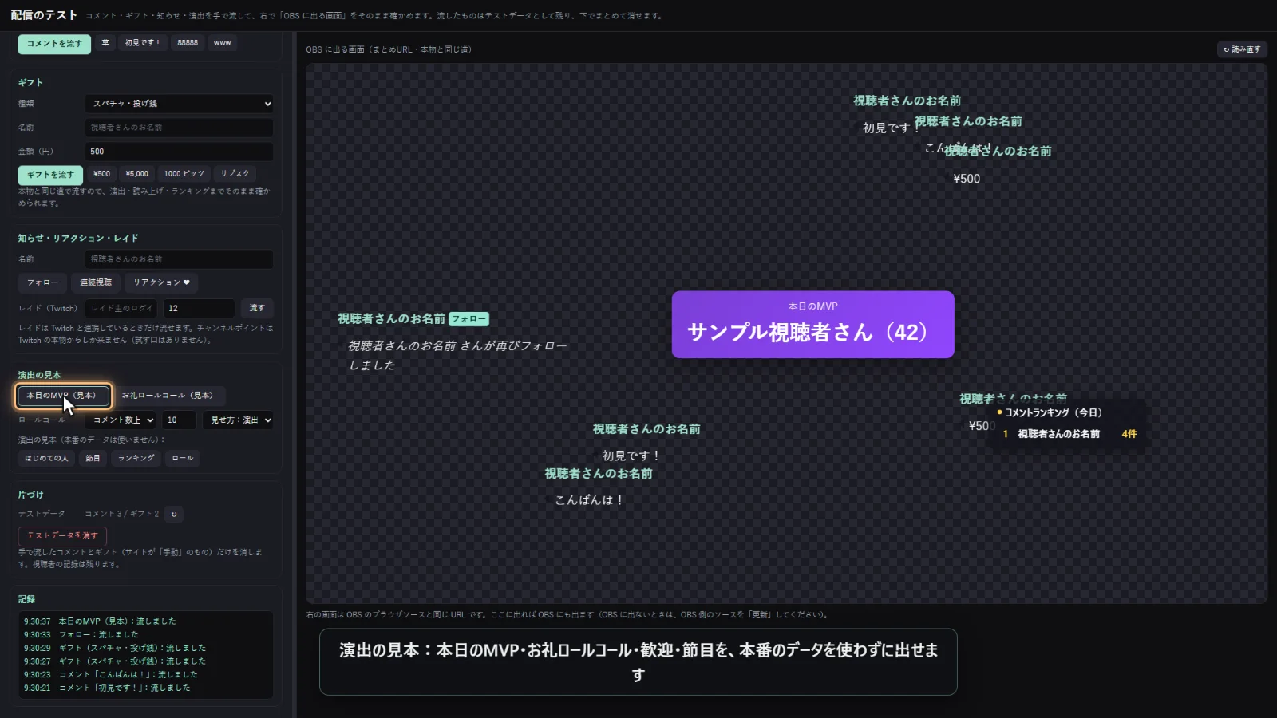Screen dimensions: 1277x718
Task: Focus the レイド主のログイン input field
Action: pos(121,308)
